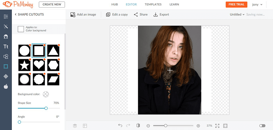Go to the HUB tab
273x130 pixels.
115,5
